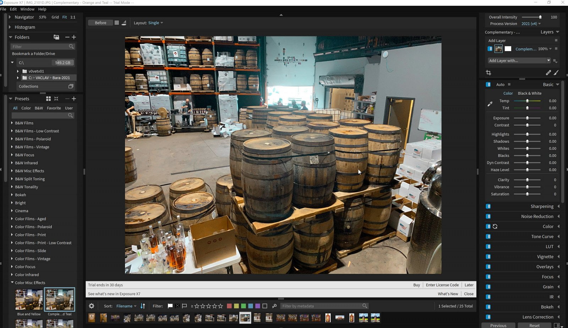Image resolution: width=568 pixels, height=328 pixels.
Task: Click the Exposure slider handle
Action: tap(527, 118)
